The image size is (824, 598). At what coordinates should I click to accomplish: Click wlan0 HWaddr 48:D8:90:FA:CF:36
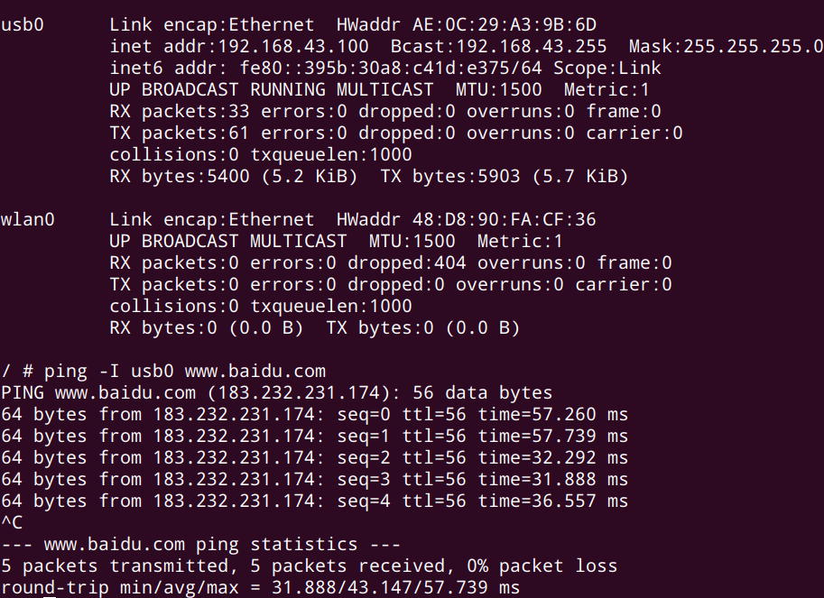[466, 219]
